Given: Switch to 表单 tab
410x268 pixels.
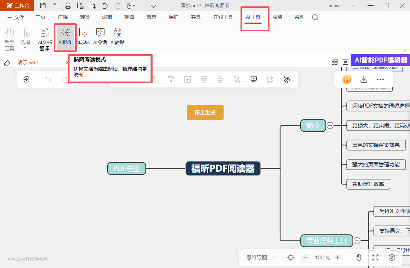Looking at the screenshot, I should pyautogui.click(x=151, y=17).
